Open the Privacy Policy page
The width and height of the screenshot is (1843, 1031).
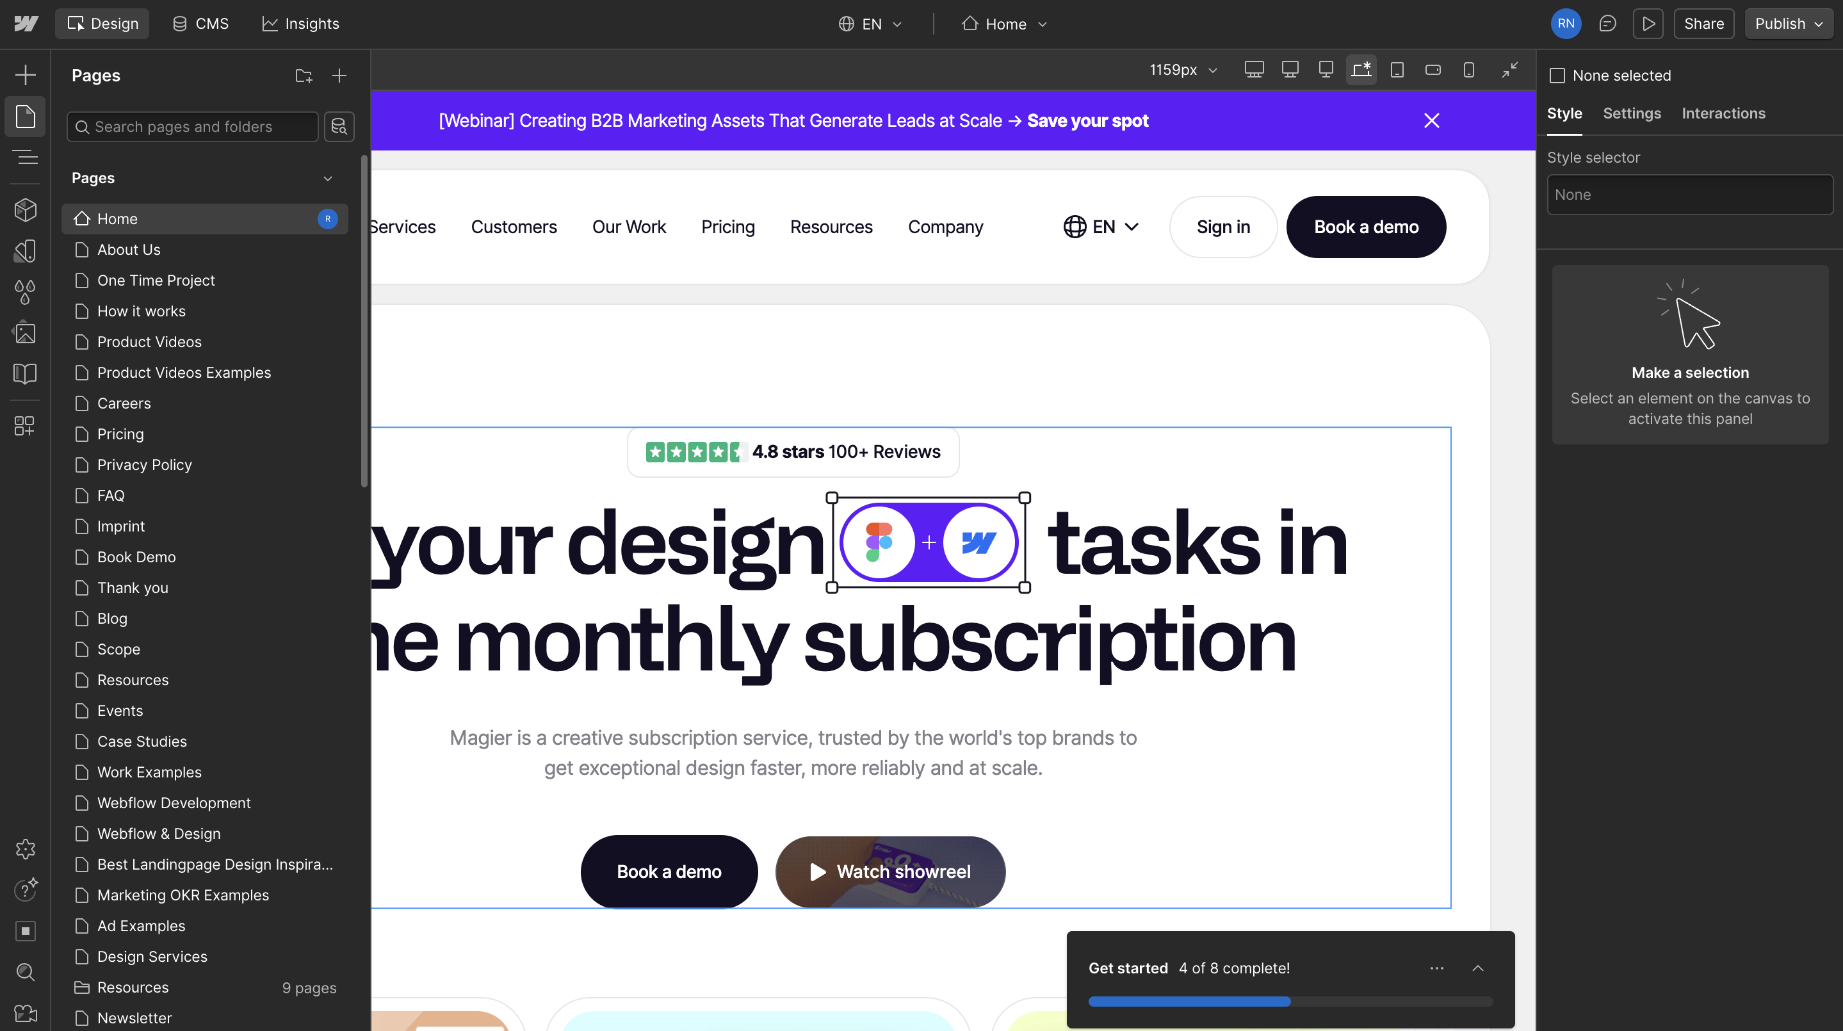click(205, 465)
